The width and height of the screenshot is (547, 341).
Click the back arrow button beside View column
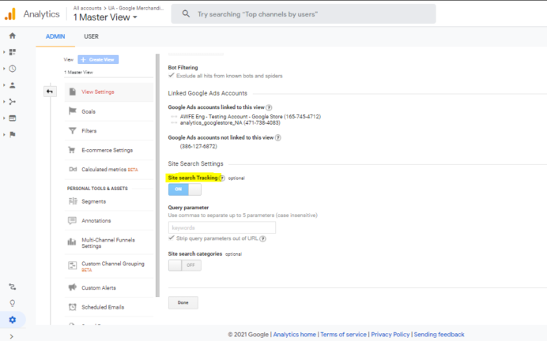(x=50, y=92)
